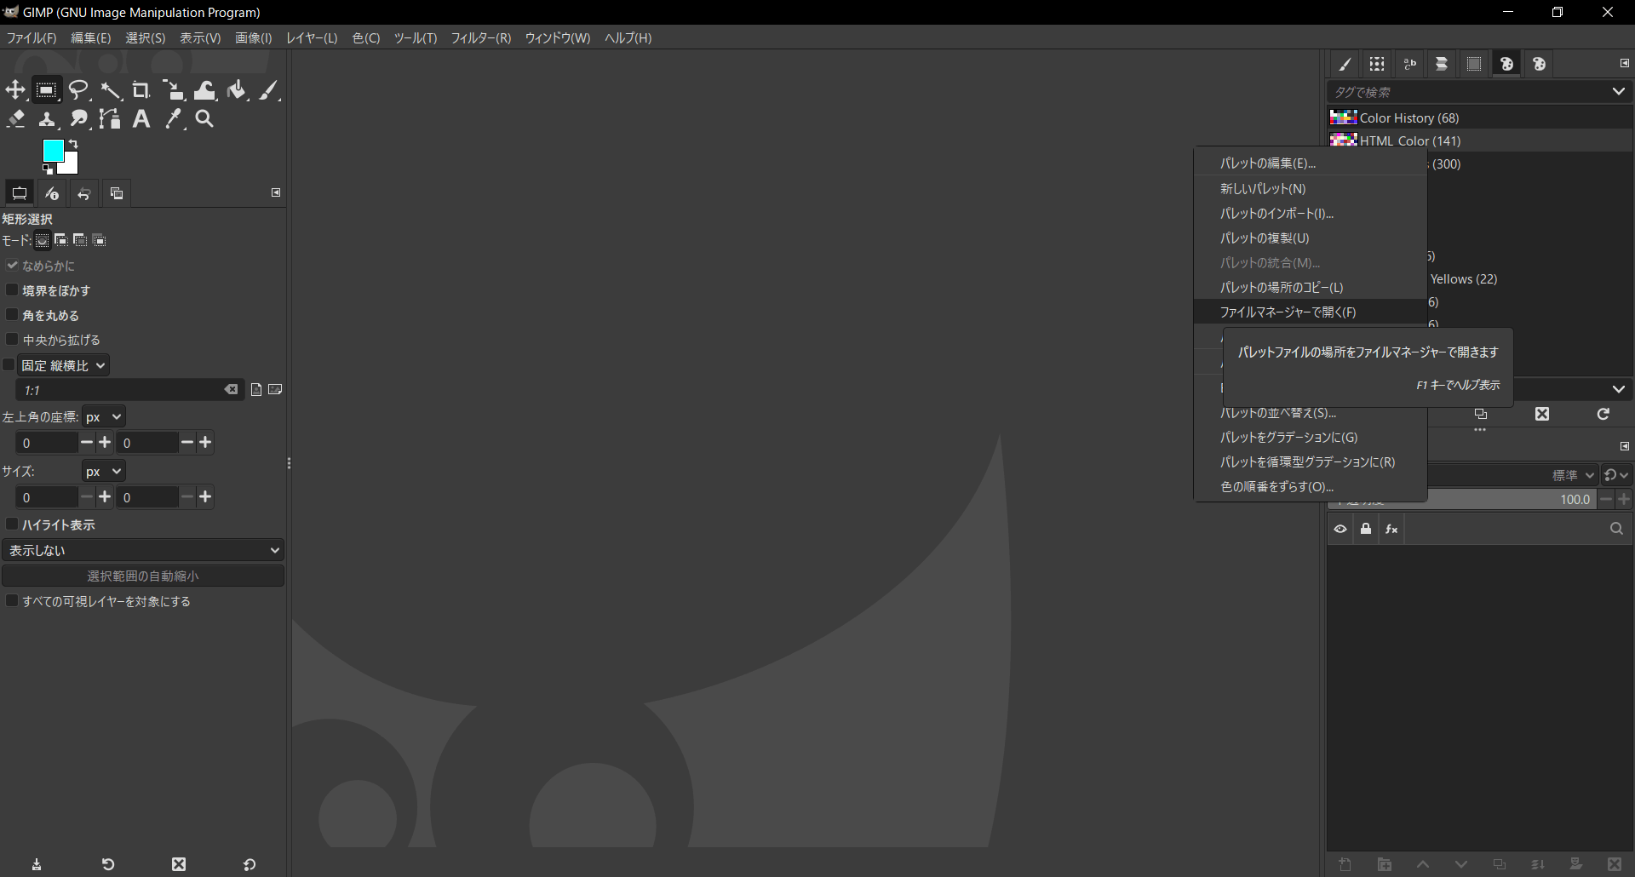Choose ファイルマネージャーで開く(F) menu entry

1311,312
